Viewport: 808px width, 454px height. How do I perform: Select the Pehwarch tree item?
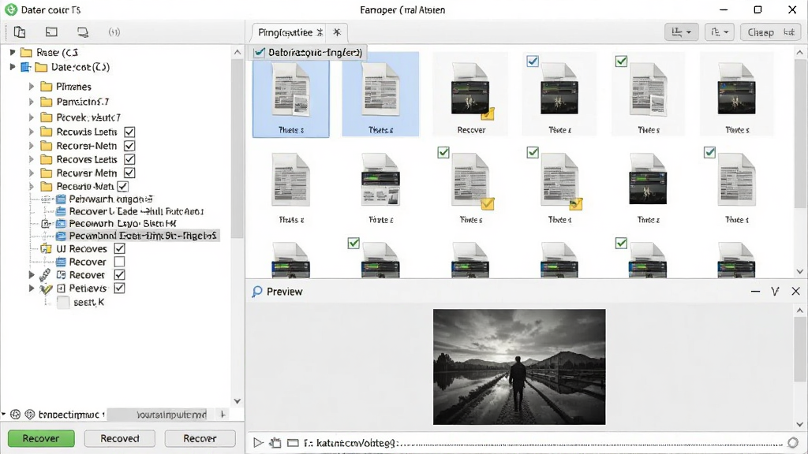(110, 199)
